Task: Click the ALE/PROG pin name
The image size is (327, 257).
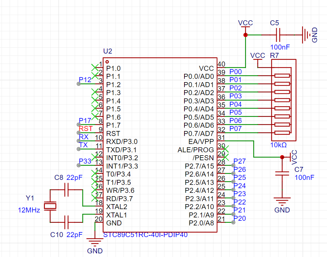Action: [x=196, y=150]
